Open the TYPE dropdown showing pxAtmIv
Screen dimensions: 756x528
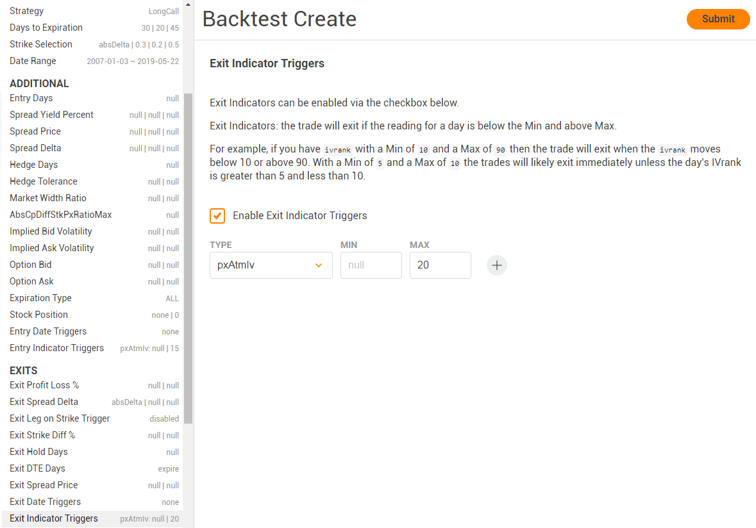tap(271, 265)
